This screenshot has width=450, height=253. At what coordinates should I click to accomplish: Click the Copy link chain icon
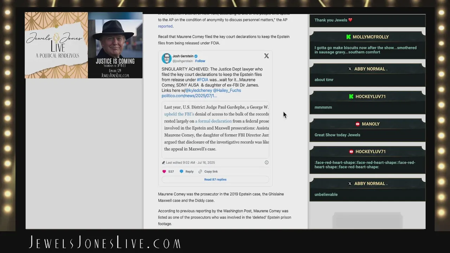pyautogui.click(x=200, y=171)
